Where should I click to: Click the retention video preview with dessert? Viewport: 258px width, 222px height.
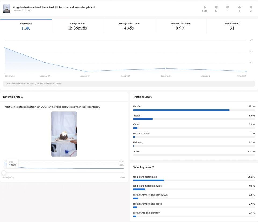[x=64, y=134]
